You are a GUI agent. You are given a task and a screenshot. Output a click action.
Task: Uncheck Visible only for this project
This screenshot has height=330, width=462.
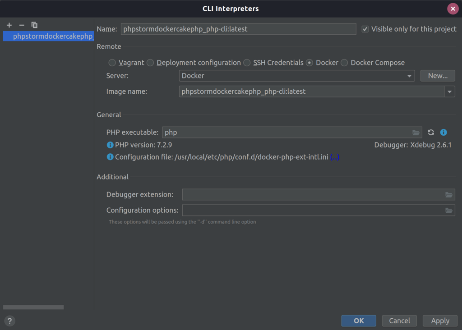point(365,28)
